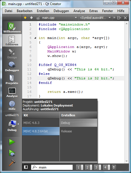
Task: Build project with the hammer icon
Action: (x=12, y=163)
